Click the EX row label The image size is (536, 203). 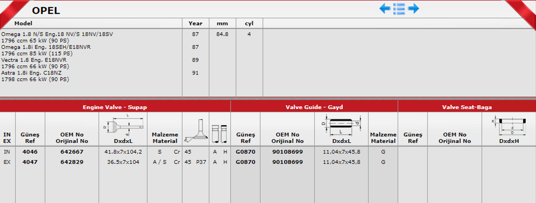pyautogui.click(x=7, y=162)
